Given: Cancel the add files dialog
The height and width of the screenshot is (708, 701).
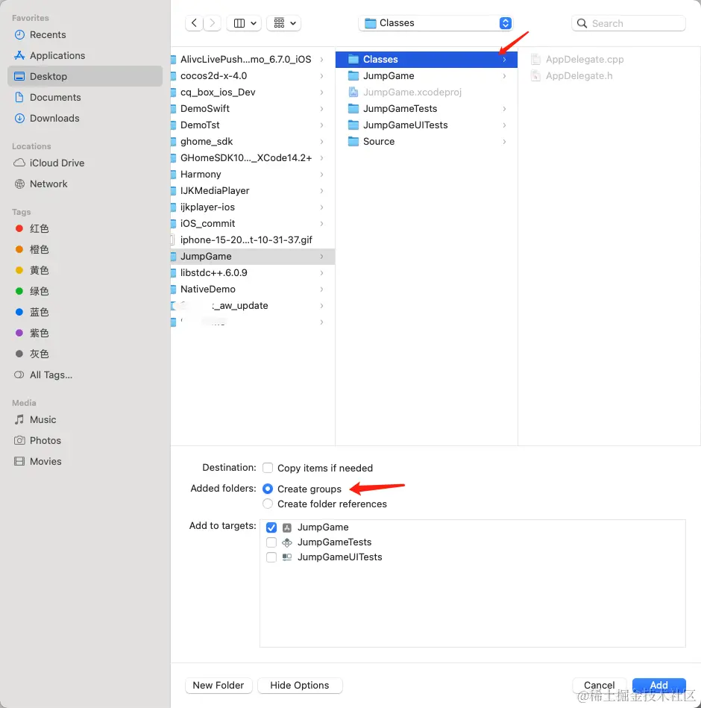Looking at the screenshot, I should tap(600, 686).
